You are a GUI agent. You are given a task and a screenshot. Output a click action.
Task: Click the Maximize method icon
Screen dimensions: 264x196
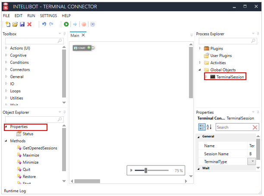tap(19, 155)
